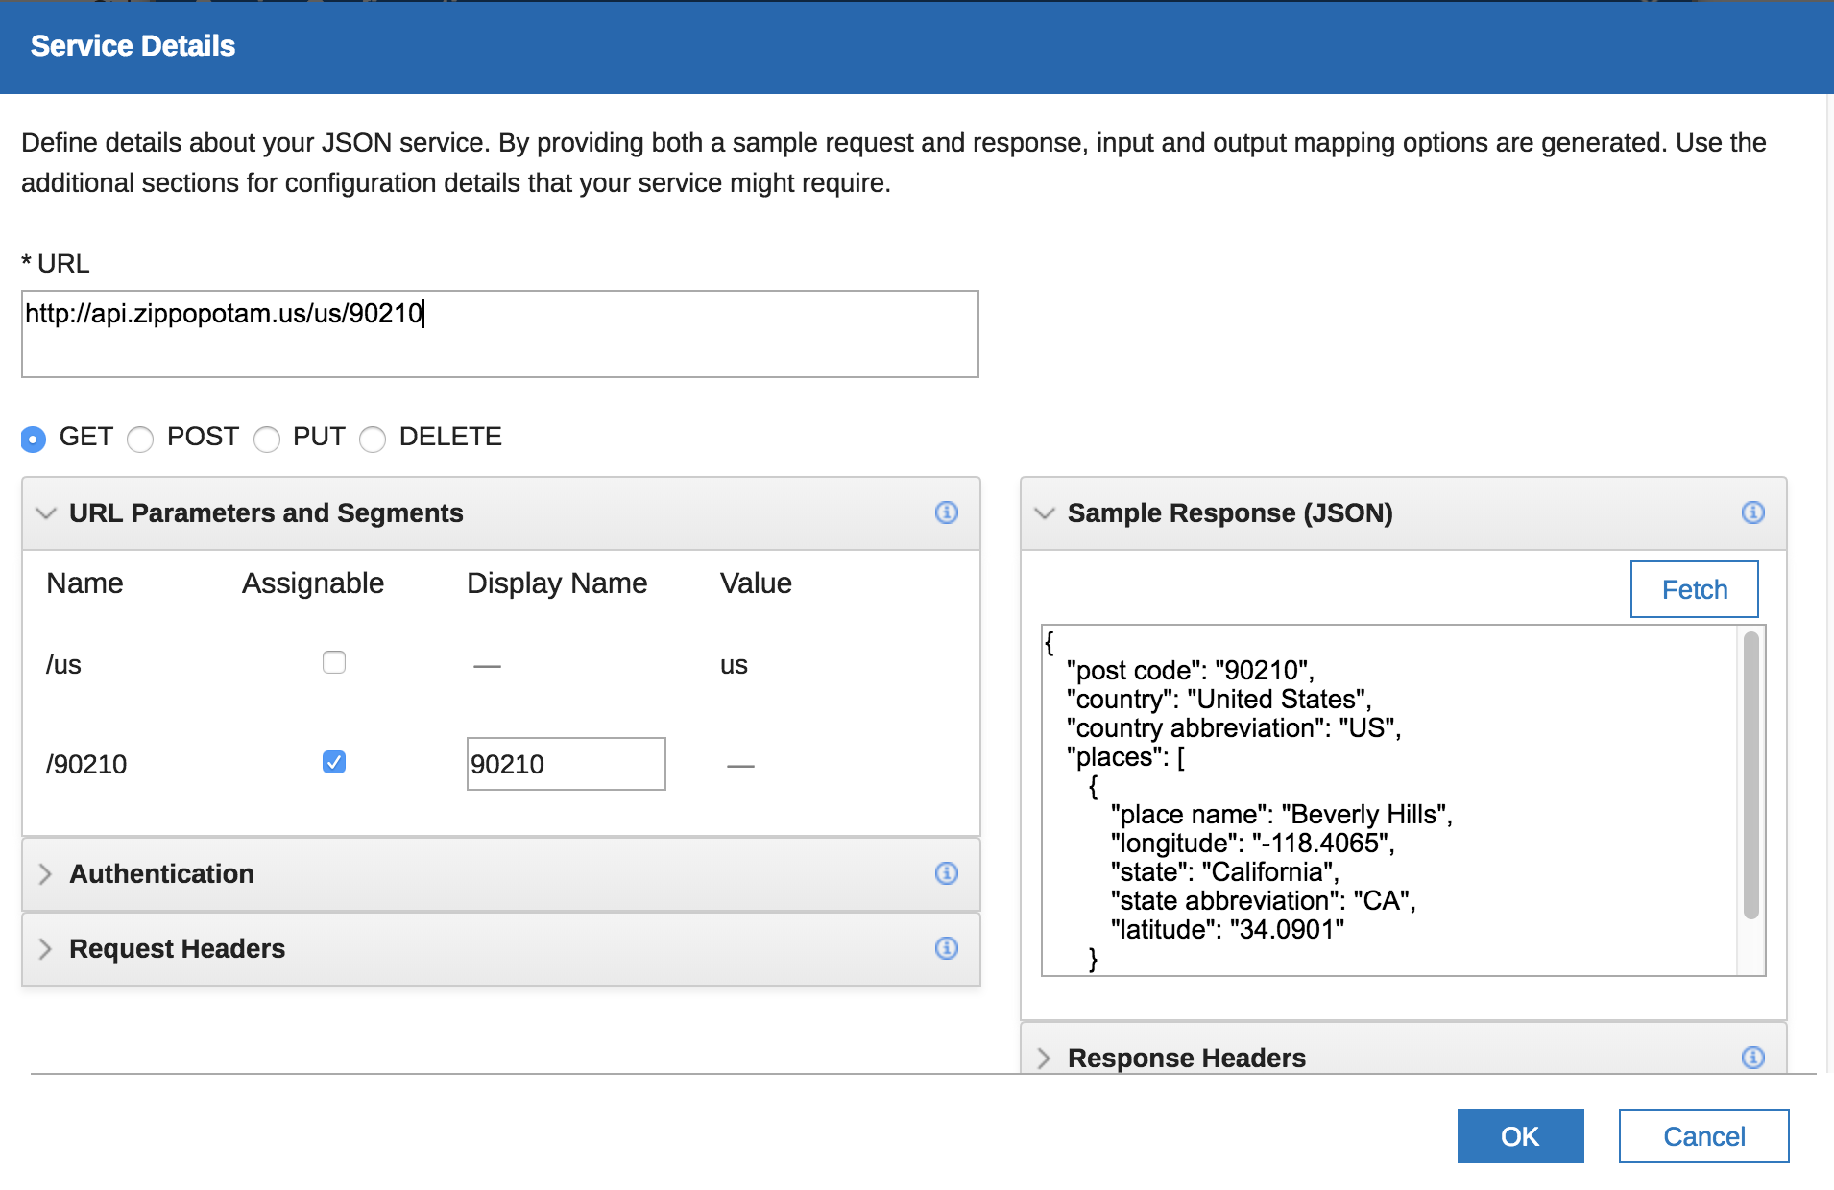Dismiss dialog with Cancel button
The height and width of the screenshot is (1190, 1834).
(1703, 1136)
